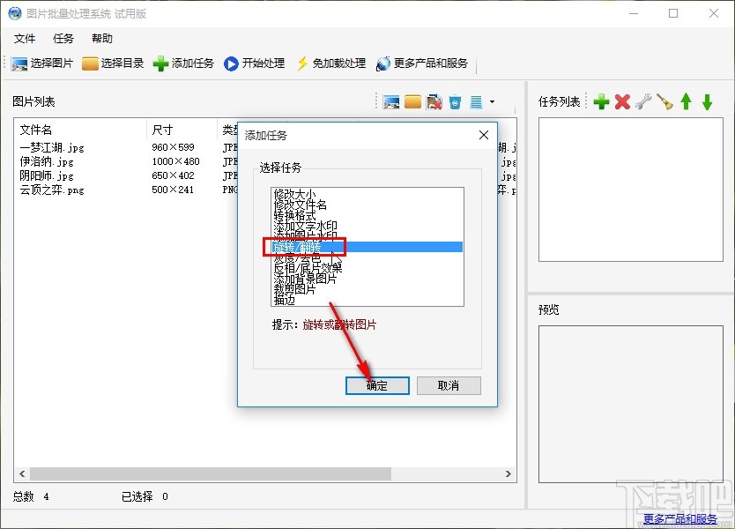
Task: Open the 文件 menu
Action: coord(26,38)
